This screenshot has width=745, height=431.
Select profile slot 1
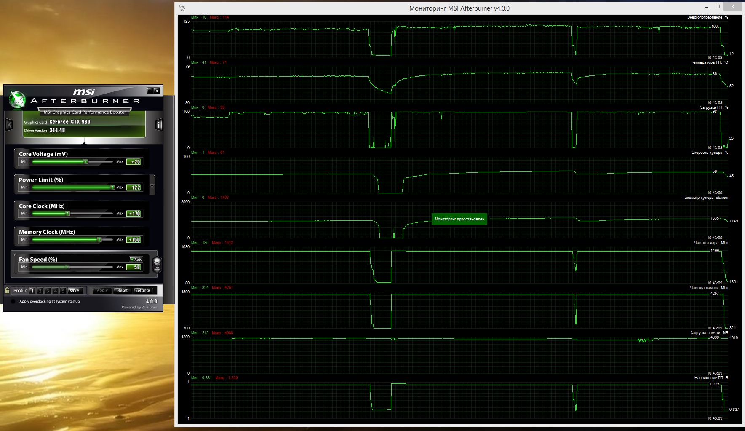coord(32,291)
